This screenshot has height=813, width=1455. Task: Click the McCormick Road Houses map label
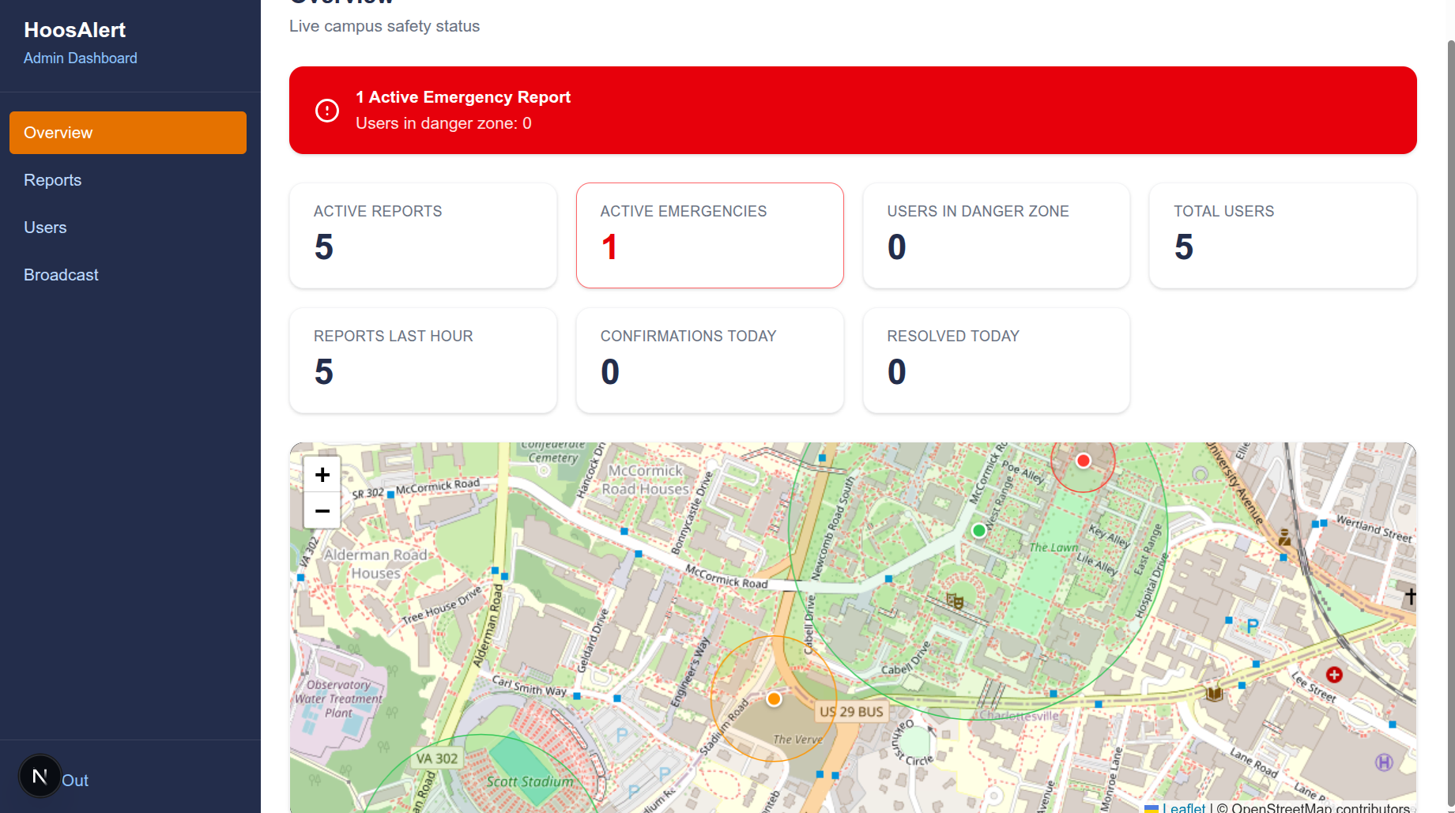pos(646,480)
